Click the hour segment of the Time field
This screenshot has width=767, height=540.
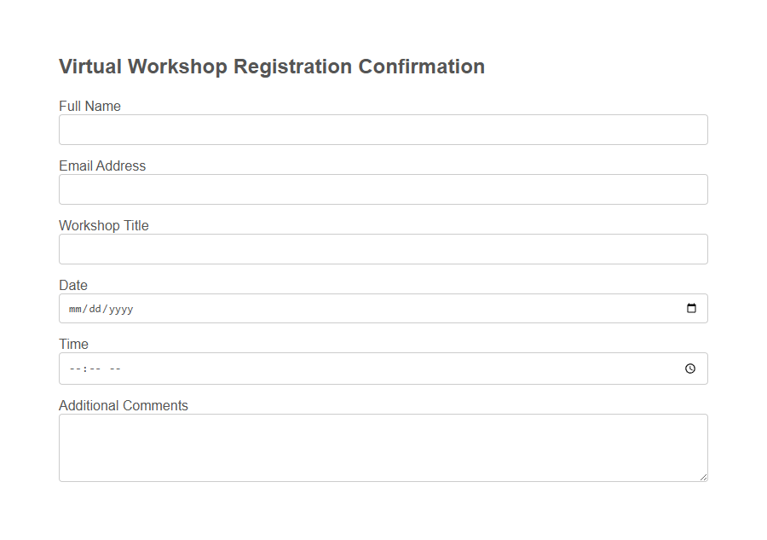(74, 369)
